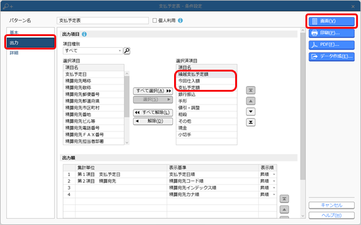
Task: Move 出力順 row up one with arrow
Action: pyautogui.click(x=284, y=210)
